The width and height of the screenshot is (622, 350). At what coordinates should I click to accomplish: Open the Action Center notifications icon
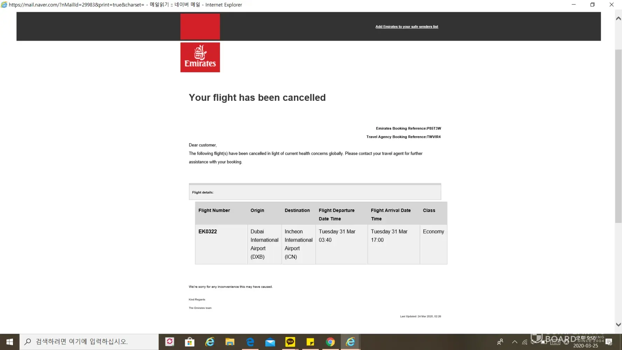click(x=609, y=342)
